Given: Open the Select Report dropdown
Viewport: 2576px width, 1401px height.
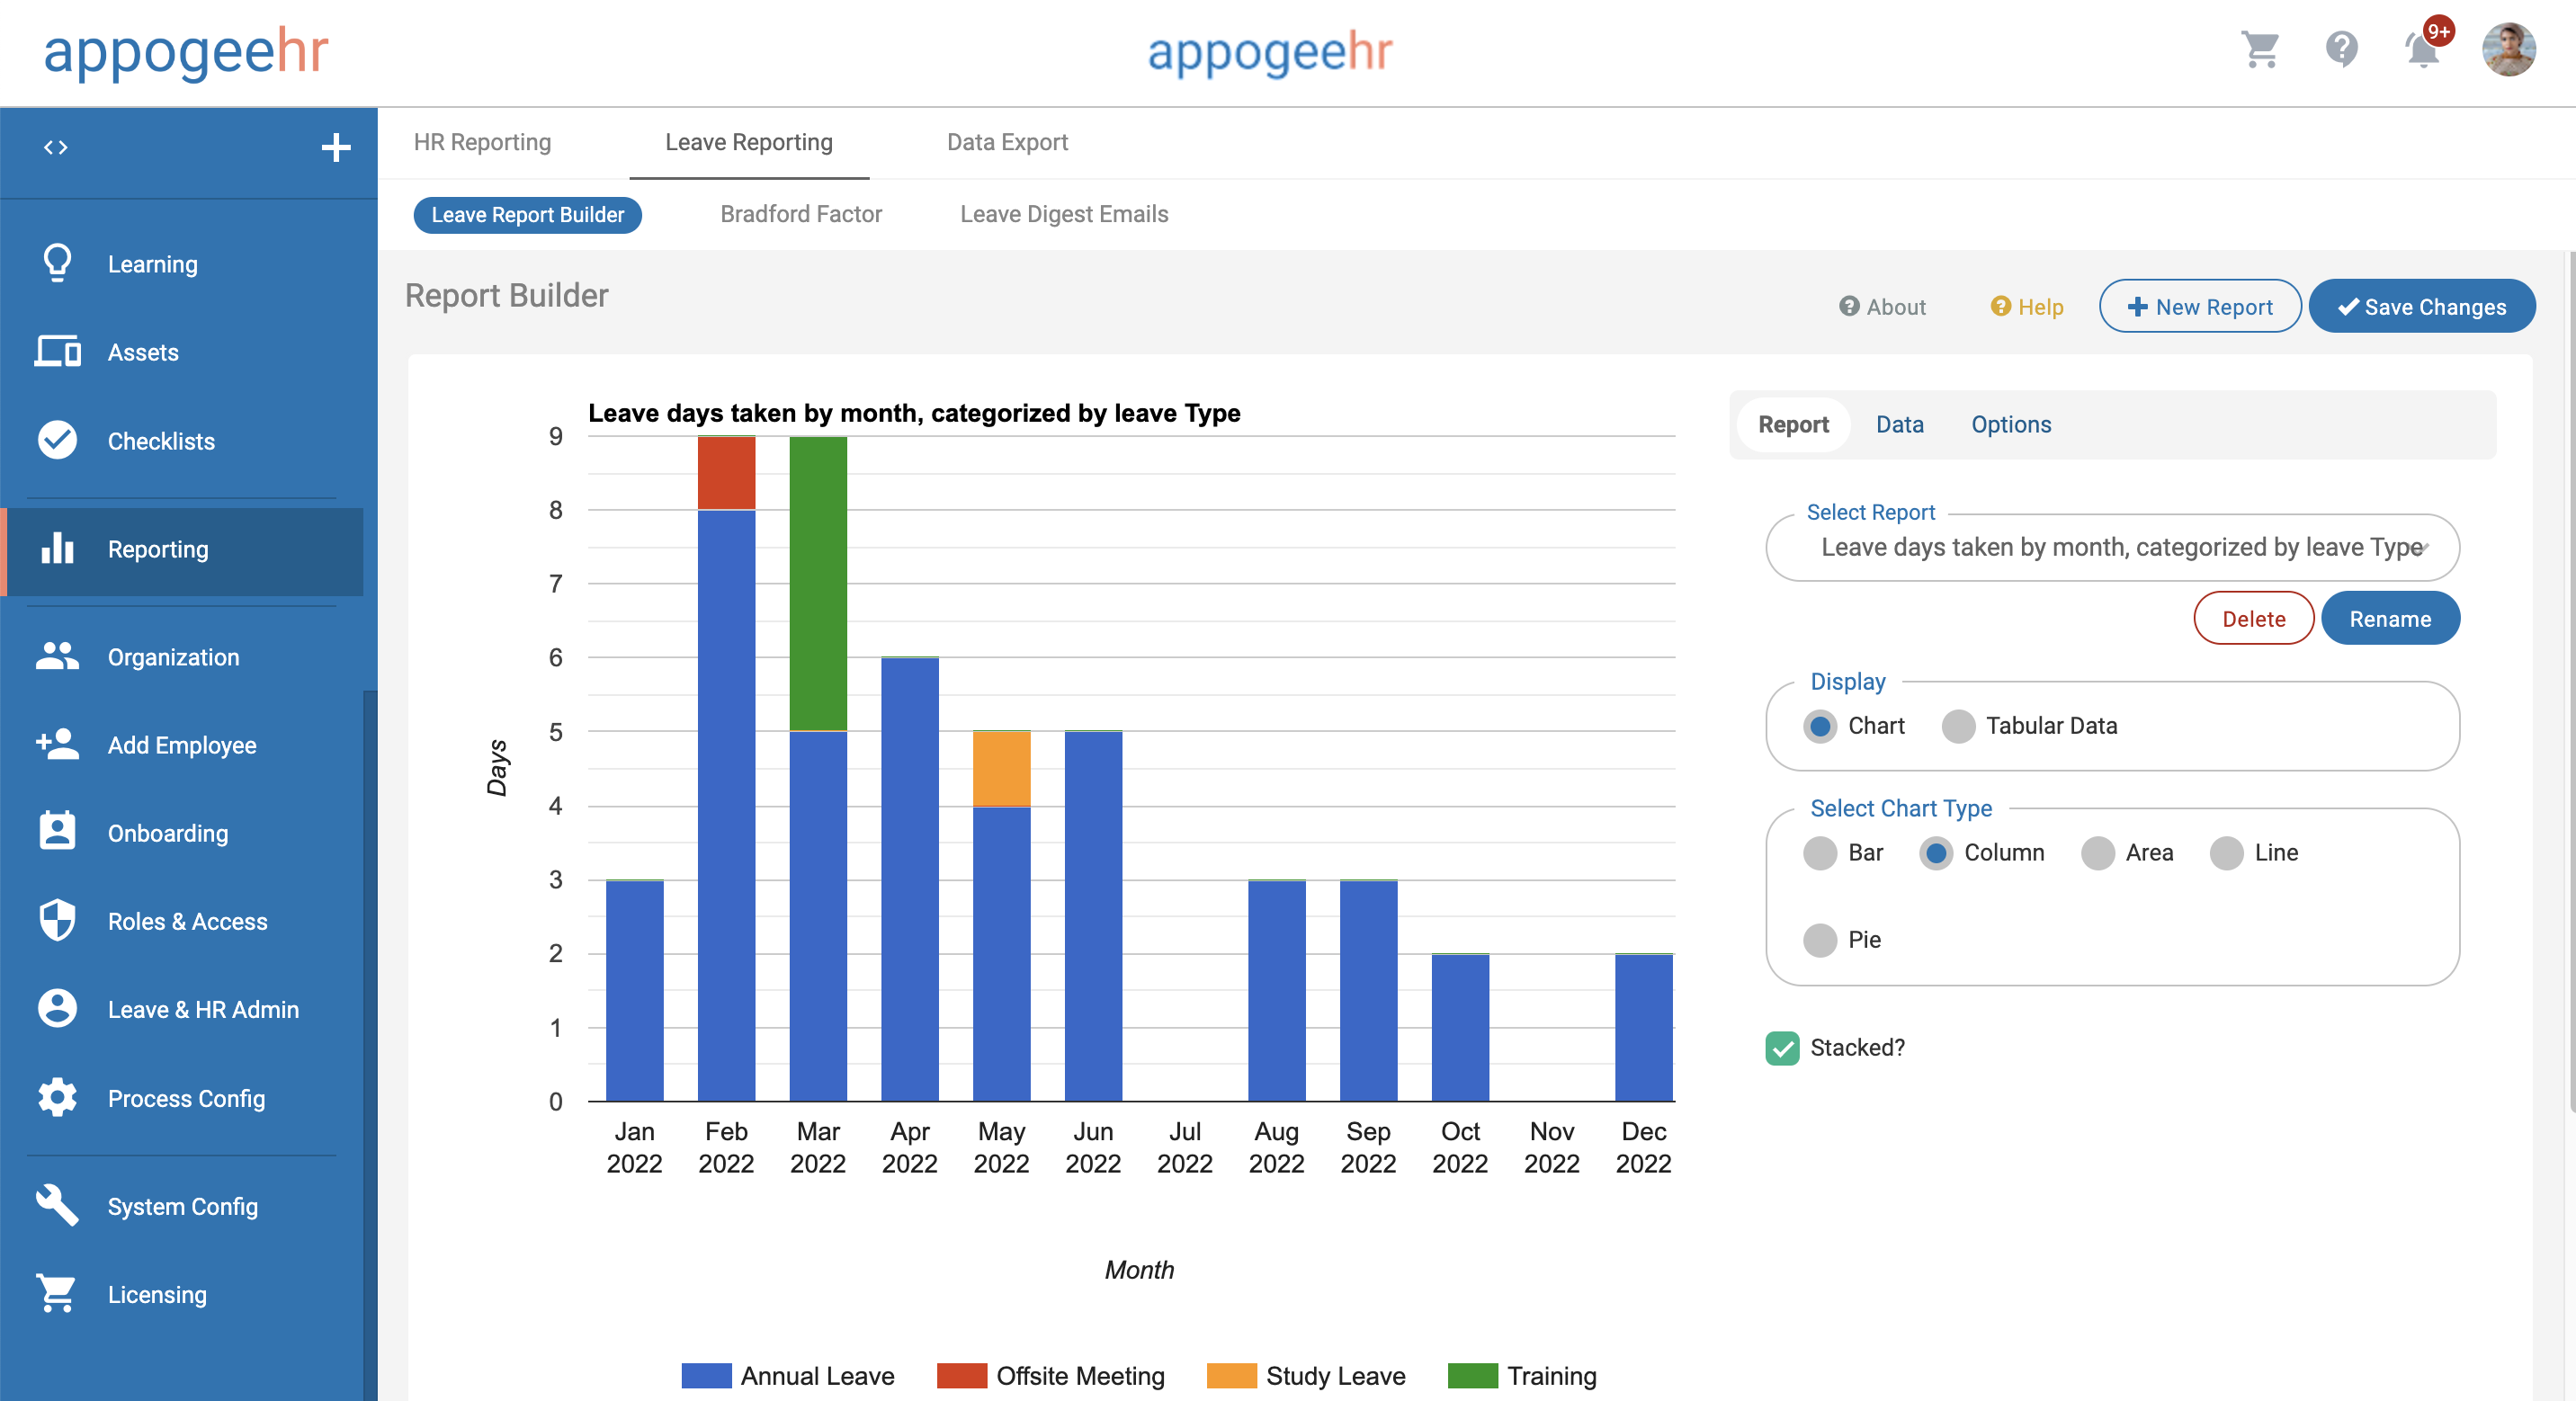Looking at the screenshot, I should (x=2112, y=548).
